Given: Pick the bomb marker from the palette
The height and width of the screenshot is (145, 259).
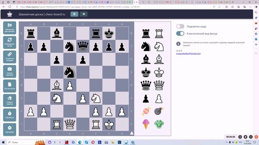Looking at the screenshot, I should click(159, 111).
